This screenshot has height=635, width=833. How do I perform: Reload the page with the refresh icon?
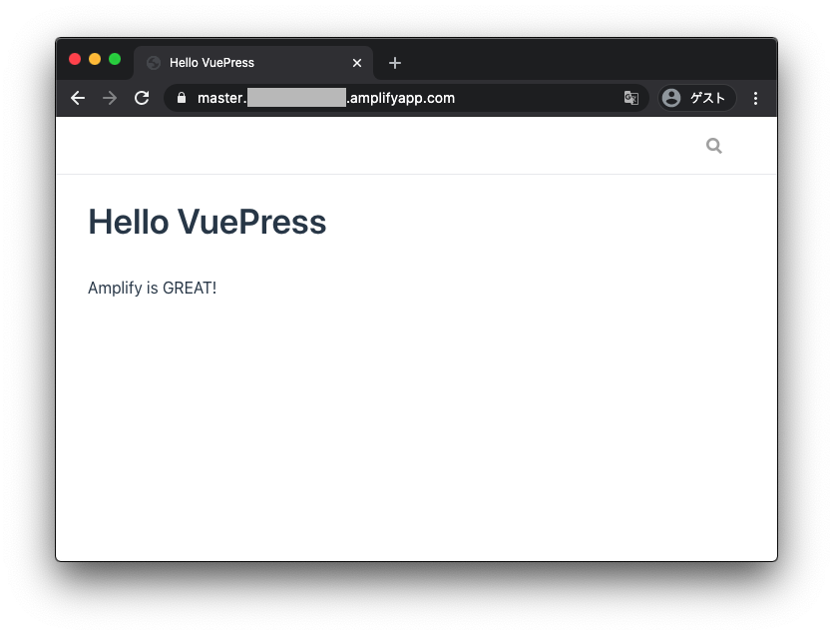pos(142,98)
